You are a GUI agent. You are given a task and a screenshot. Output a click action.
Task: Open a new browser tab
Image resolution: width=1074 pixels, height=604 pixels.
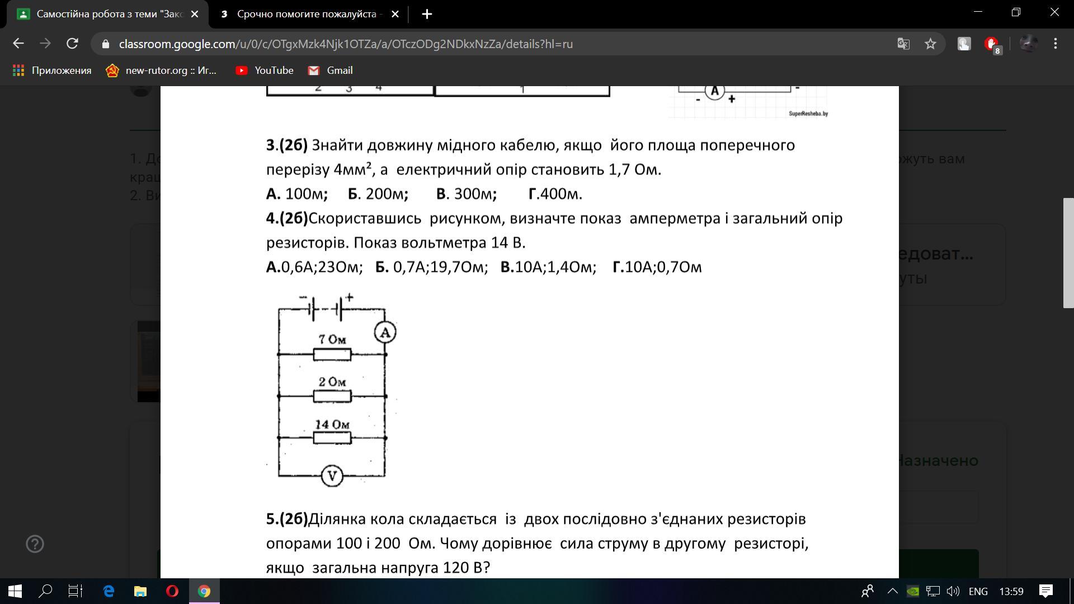tap(427, 14)
